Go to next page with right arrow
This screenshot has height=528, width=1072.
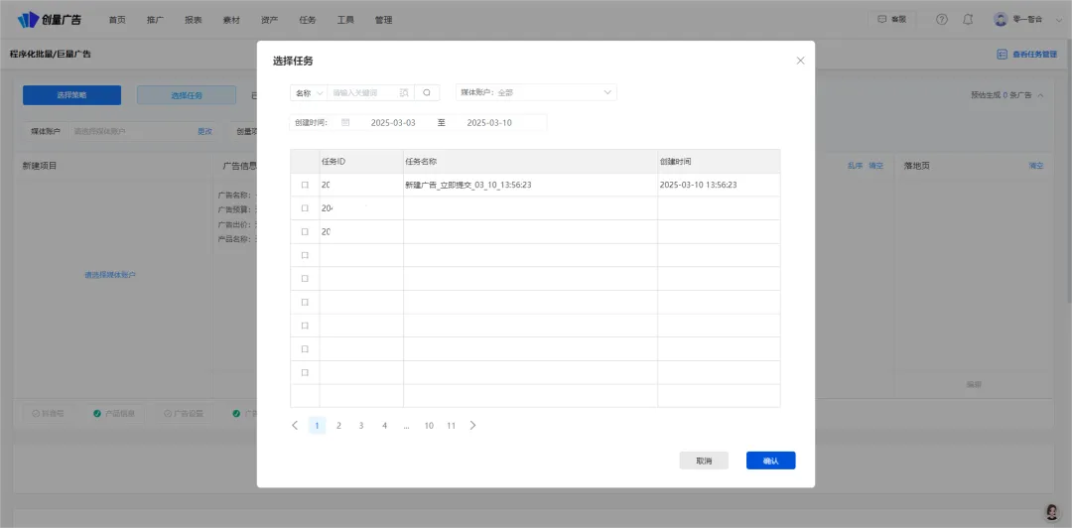tap(472, 426)
